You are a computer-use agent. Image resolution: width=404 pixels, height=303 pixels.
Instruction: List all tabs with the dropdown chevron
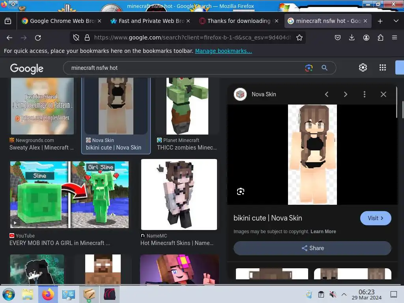[x=396, y=21]
